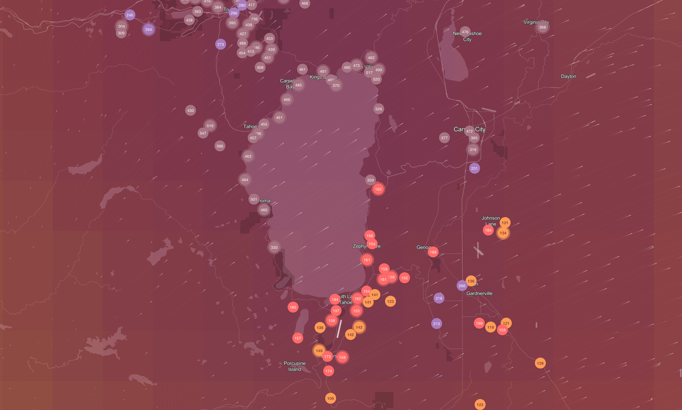Open the marker 368 at Virginia City
Viewport: 682px width, 410px height.
pos(543,27)
